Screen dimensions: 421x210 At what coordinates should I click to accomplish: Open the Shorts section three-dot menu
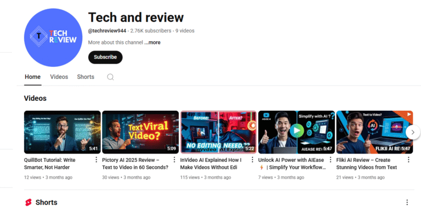coord(407,202)
